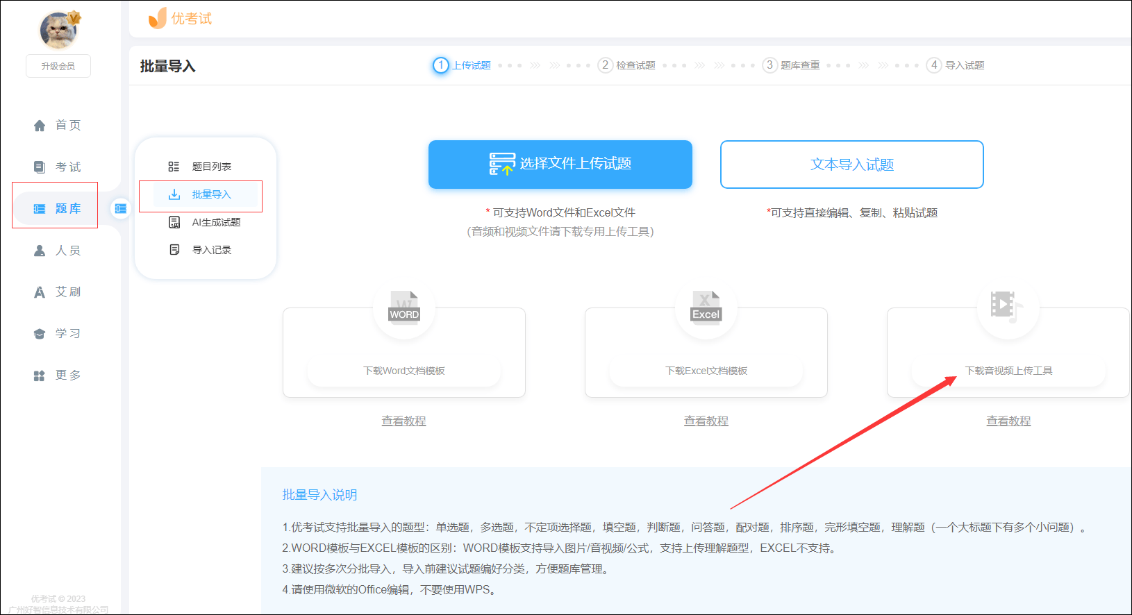
Task: Click the 人员 sidebar icon
Action: 40,251
